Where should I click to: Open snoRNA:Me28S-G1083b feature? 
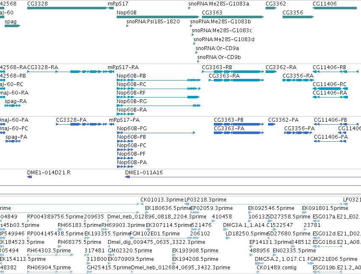pyautogui.click(x=191, y=26)
